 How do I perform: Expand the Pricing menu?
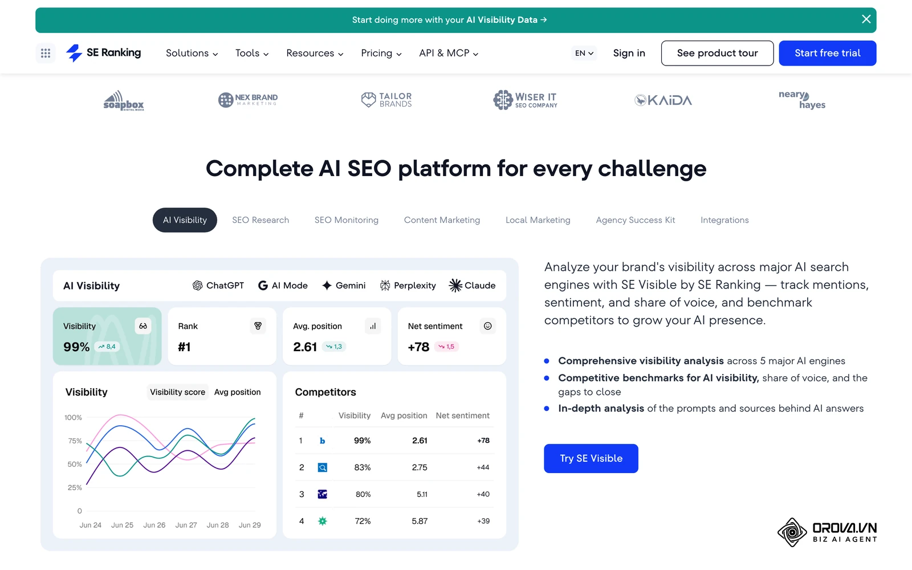click(x=381, y=53)
